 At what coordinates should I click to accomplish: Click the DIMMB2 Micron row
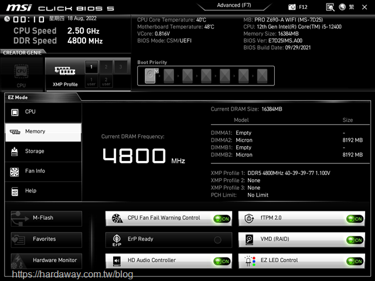(x=287, y=155)
